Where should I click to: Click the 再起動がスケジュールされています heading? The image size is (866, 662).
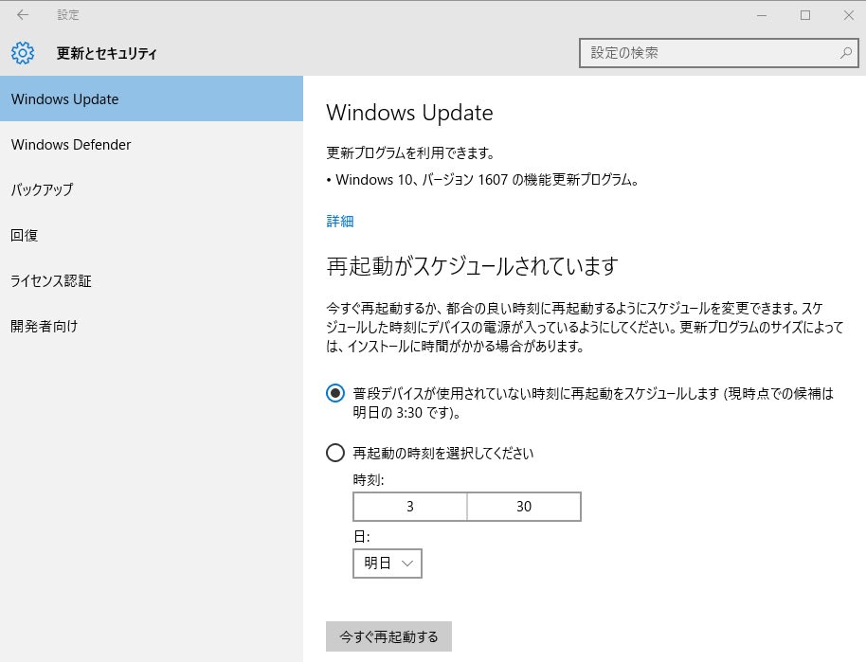pos(472,266)
